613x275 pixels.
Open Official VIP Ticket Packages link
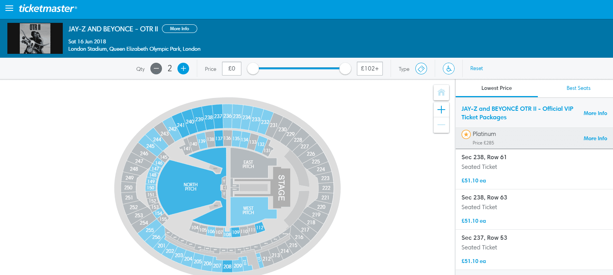click(517, 113)
